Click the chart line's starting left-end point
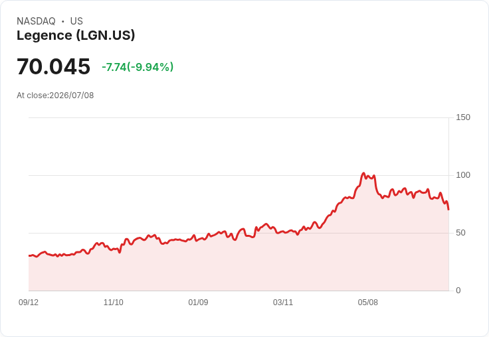The height and width of the screenshot is (337, 489). tap(29, 255)
